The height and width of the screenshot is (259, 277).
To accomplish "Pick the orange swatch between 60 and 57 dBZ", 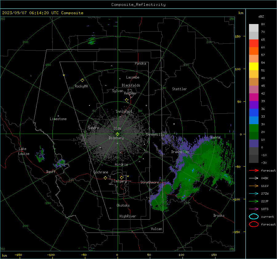I will point(254,51).
